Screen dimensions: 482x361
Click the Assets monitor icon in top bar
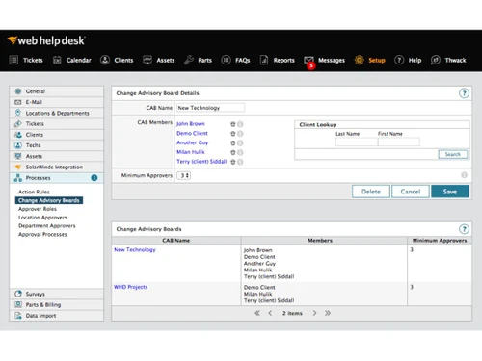pyautogui.click(x=147, y=60)
